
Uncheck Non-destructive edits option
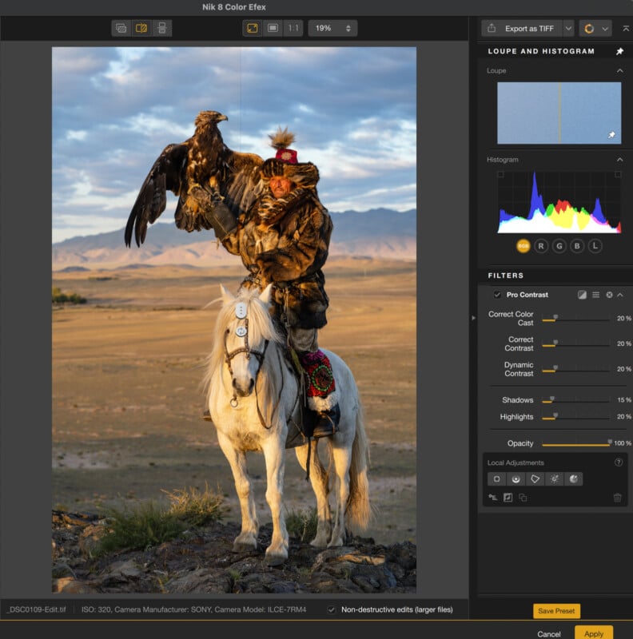pos(332,609)
